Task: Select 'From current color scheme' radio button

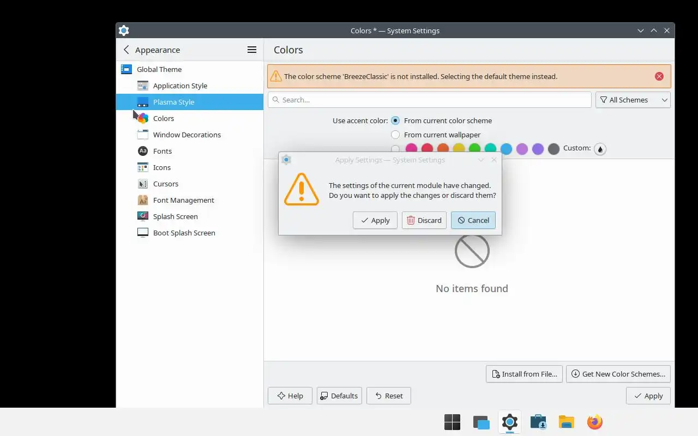Action: (x=395, y=120)
